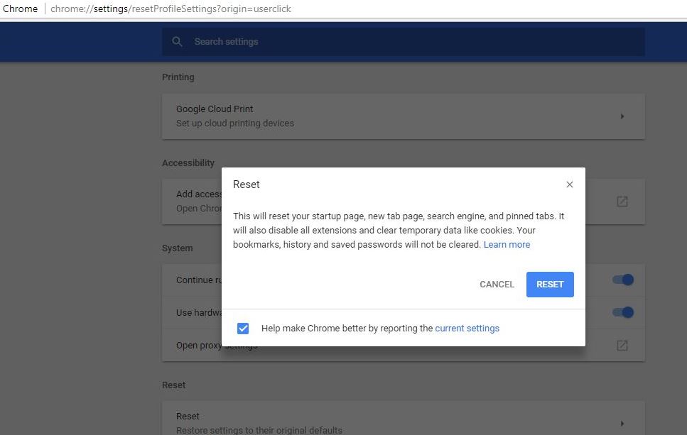The width and height of the screenshot is (687, 435).
Task: Open proxy settings via its external link icon
Action: (622, 345)
